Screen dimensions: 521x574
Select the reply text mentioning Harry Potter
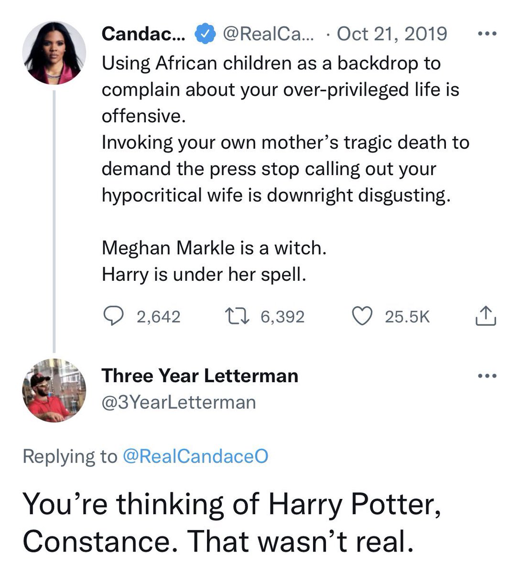(x=231, y=522)
